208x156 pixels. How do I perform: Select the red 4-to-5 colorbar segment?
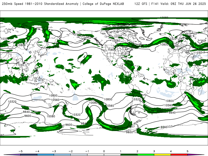179,155
